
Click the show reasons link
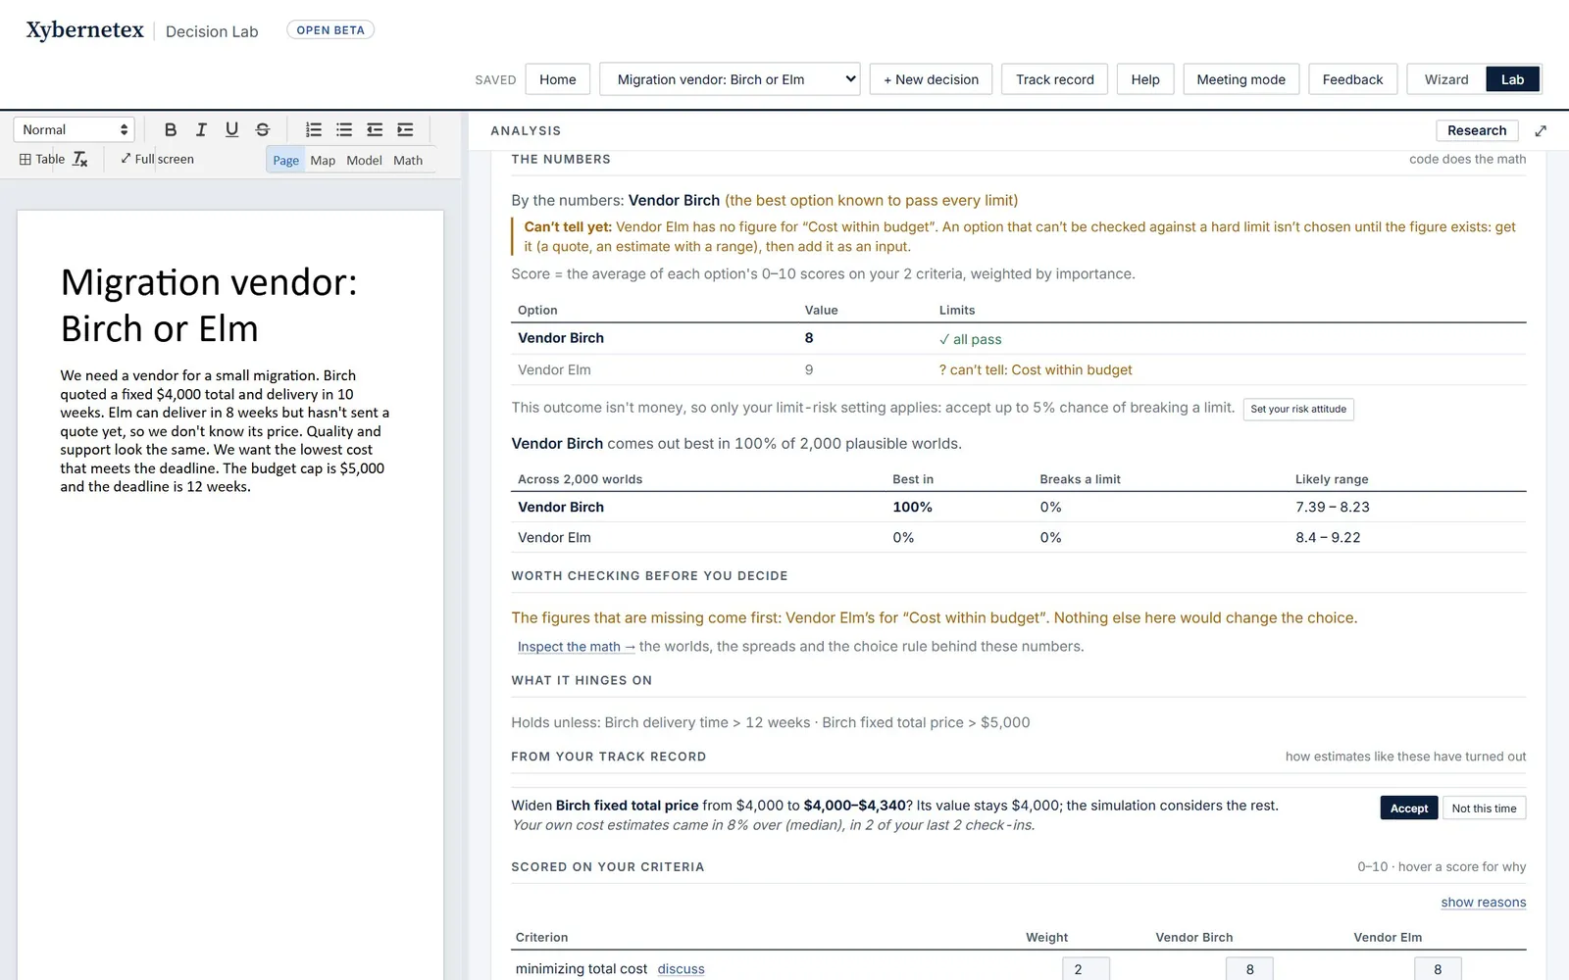pos(1483,903)
